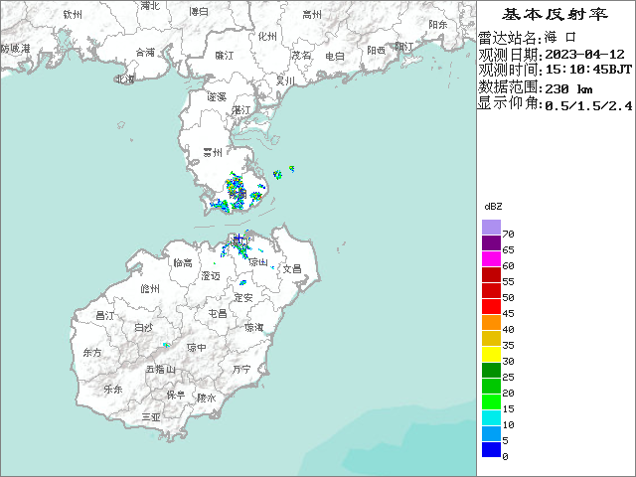This screenshot has width=636, height=477.
Task: Click the 北海 map label
Action: click(125, 79)
